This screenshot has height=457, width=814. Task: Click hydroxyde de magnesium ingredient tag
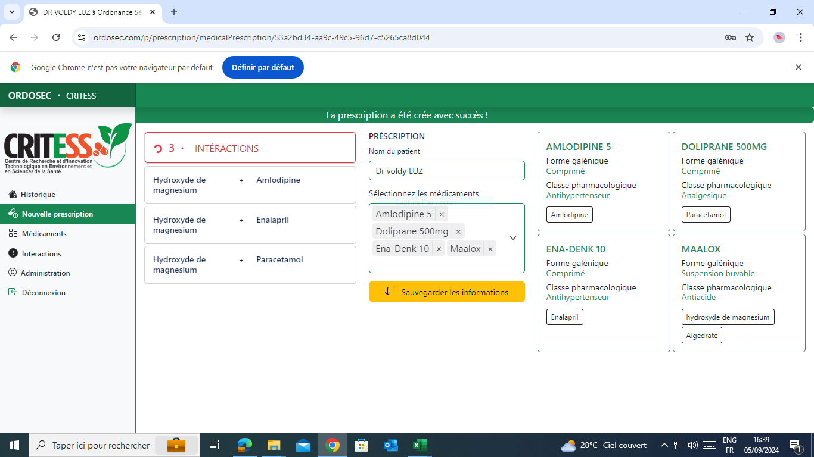pos(728,317)
